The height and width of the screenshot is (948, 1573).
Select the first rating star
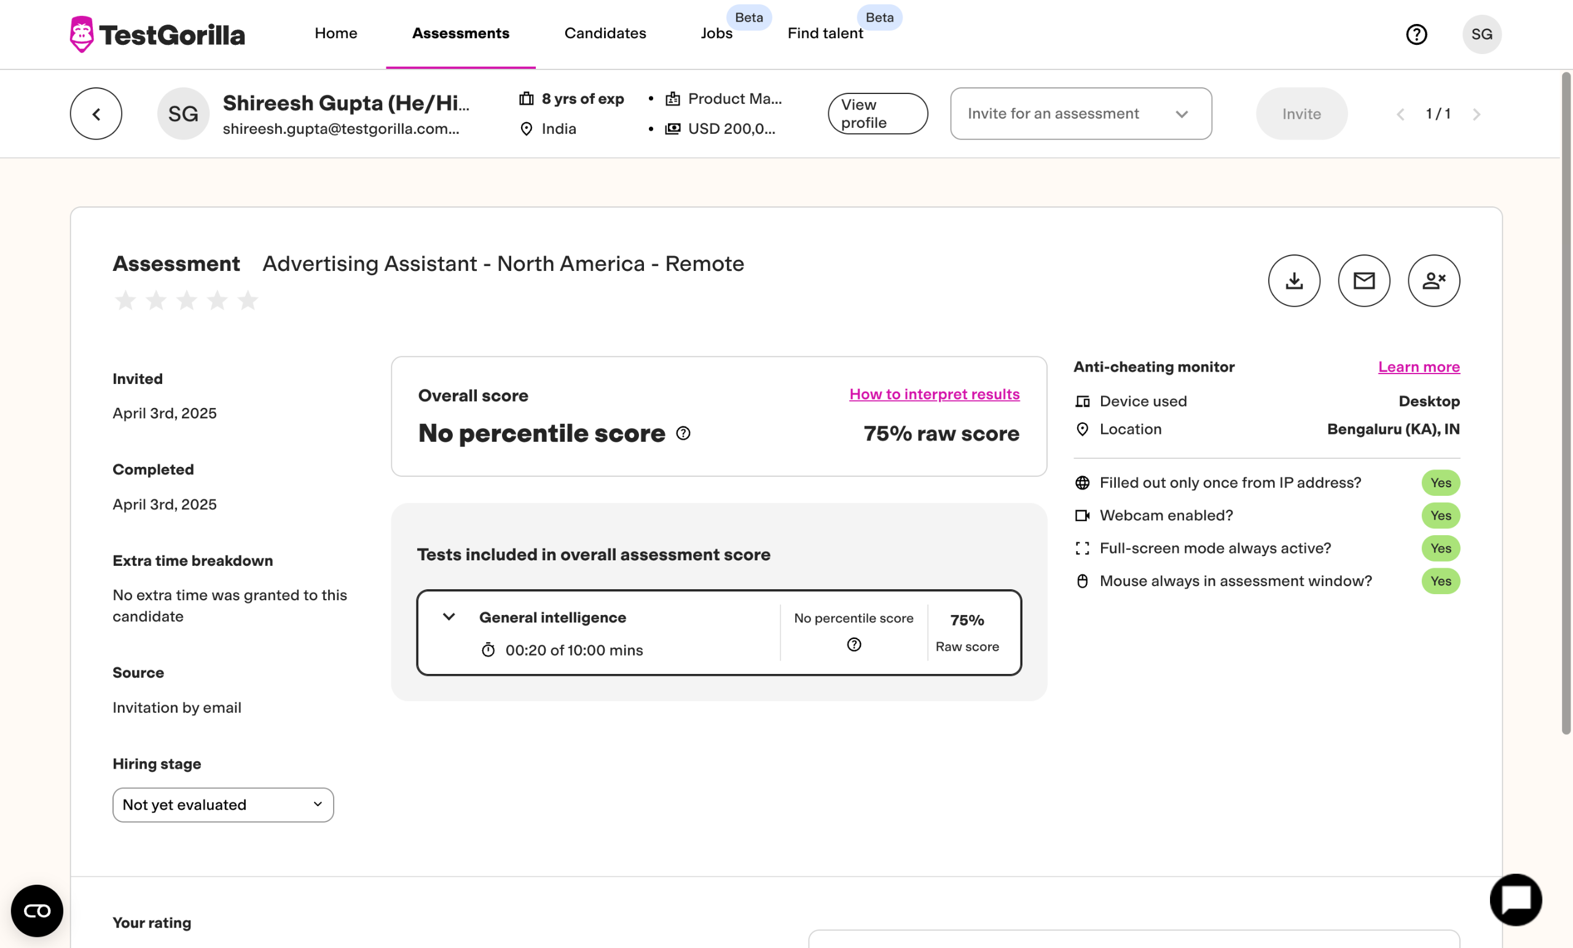(125, 300)
